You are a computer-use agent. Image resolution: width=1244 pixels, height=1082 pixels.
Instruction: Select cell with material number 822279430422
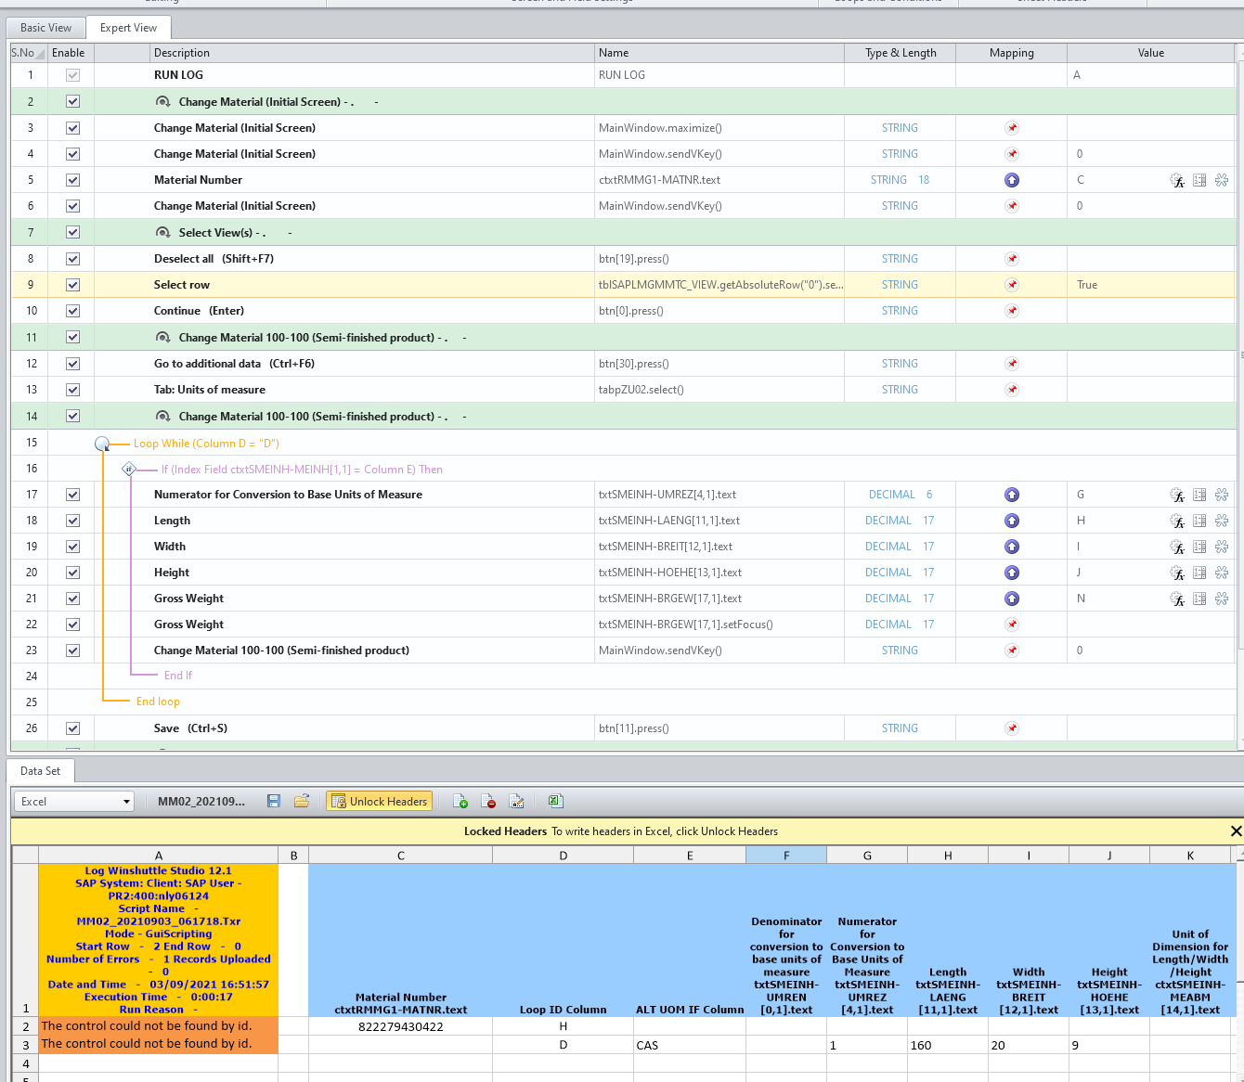pyautogui.click(x=400, y=1026)
